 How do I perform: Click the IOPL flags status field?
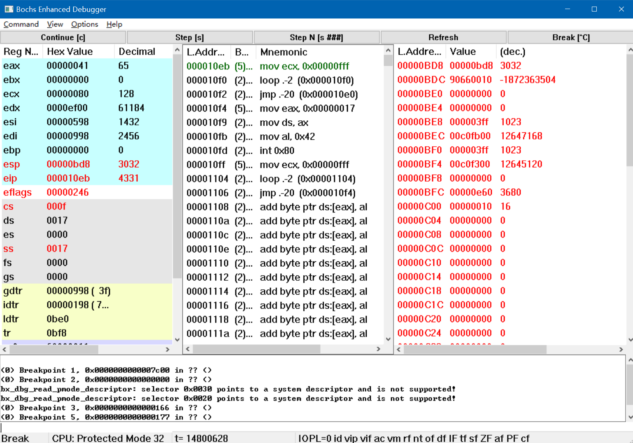(464, 438)
